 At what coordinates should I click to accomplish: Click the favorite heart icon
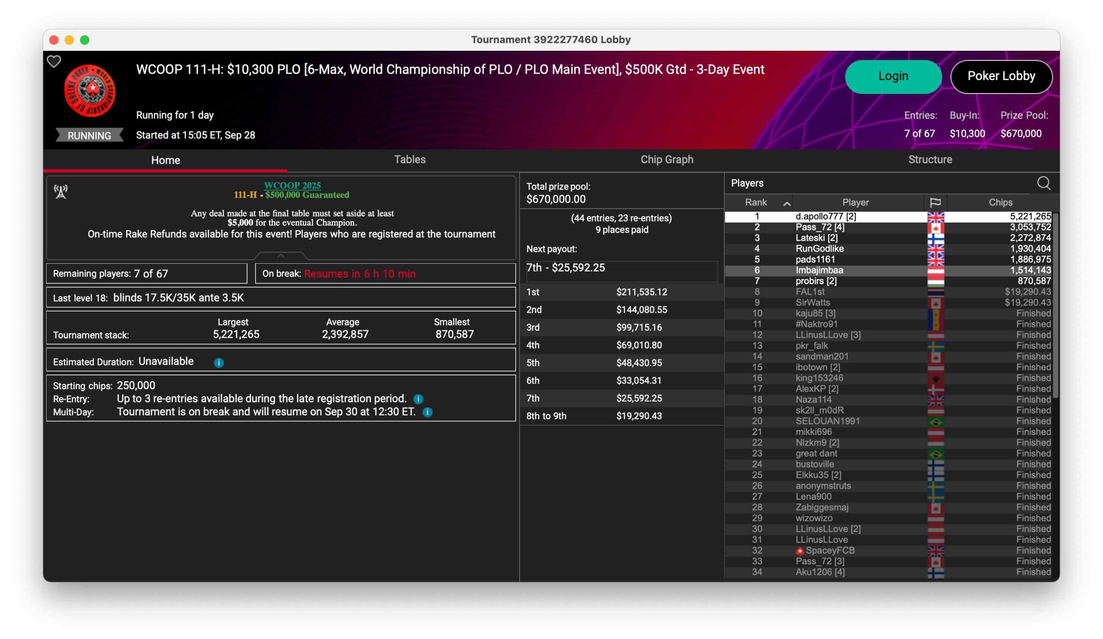[54, 62]
